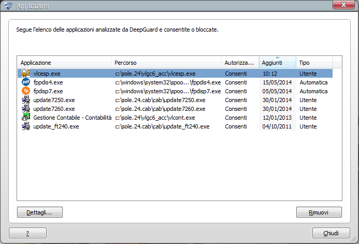Click the Gestione Contabile application icon

point(25,118)
